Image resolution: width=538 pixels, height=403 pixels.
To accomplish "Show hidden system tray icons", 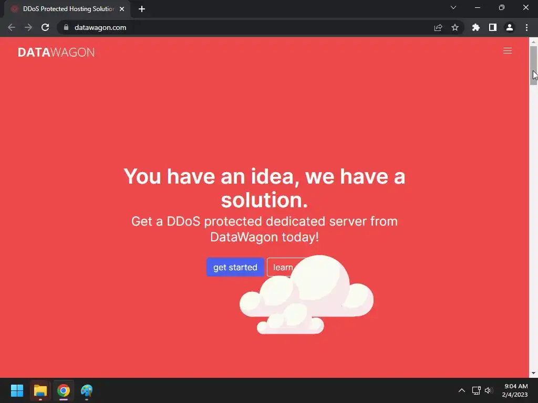I will coord(462,390).
